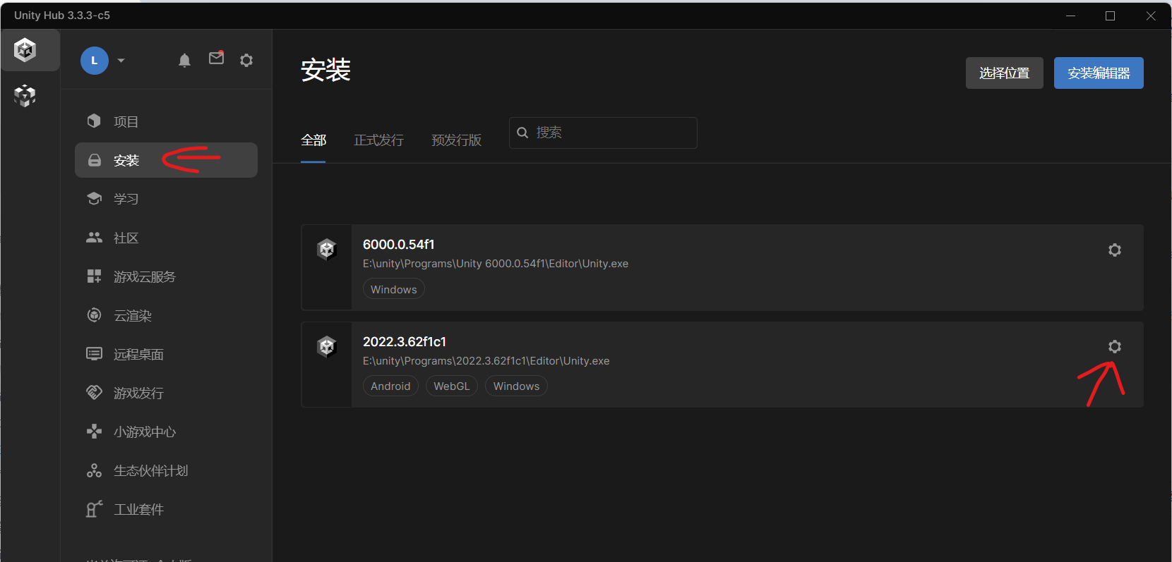Open the mail inbox icon
Screen dimensions: 1172x562
pyautogui.click(x=217, y=59)
